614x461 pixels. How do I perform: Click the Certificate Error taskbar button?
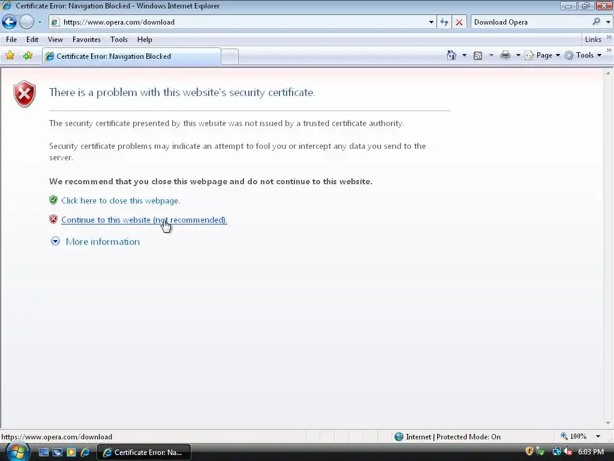click(143, 453)
